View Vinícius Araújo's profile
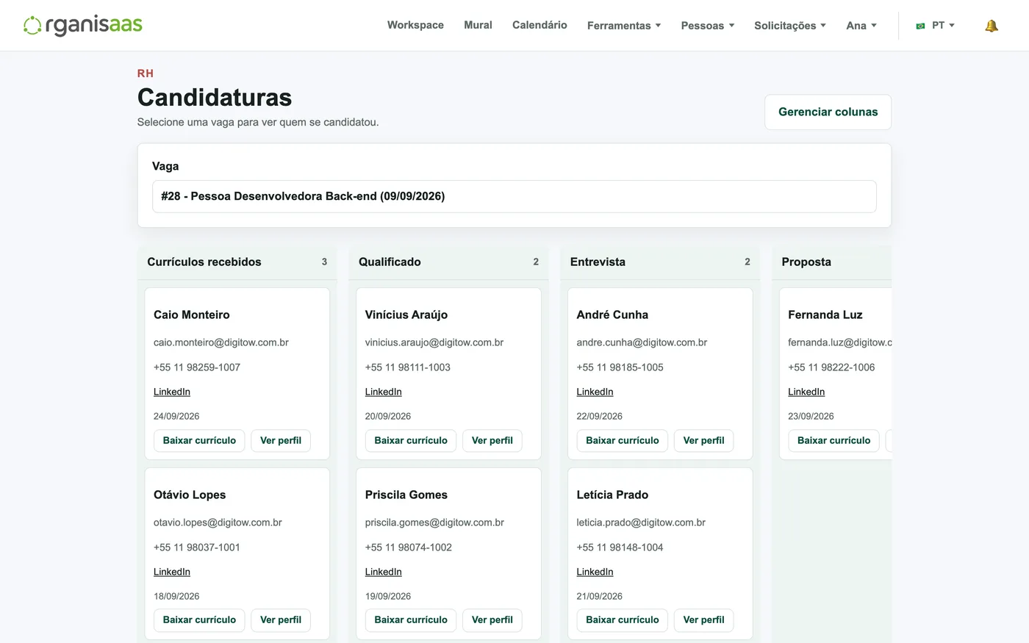 click(492, 440)
